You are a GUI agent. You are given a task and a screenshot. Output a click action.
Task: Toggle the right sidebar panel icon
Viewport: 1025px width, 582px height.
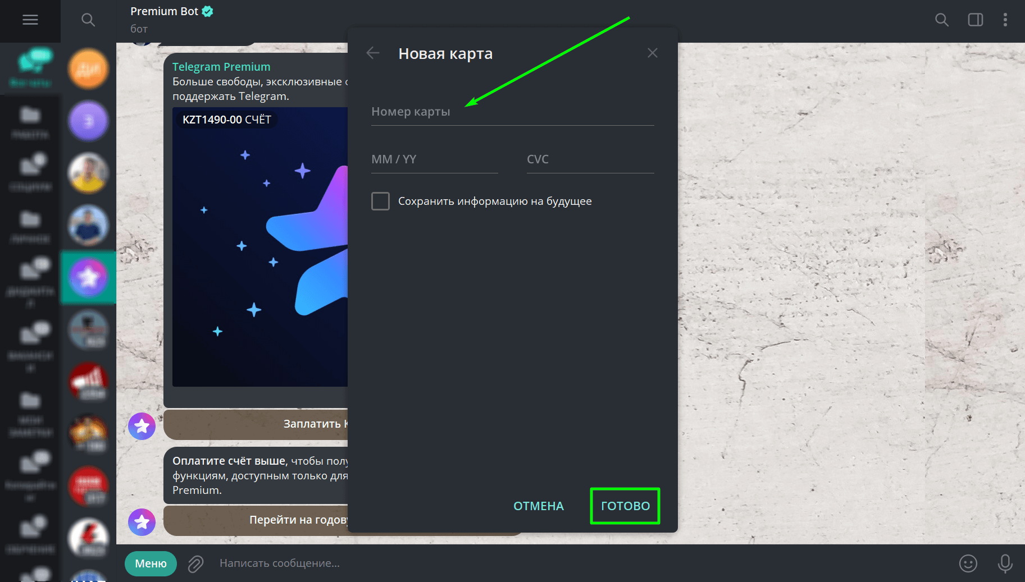point(976,20)
